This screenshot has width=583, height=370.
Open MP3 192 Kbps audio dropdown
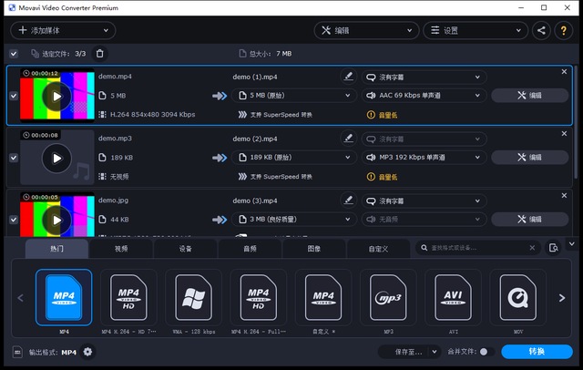point(424,158)
